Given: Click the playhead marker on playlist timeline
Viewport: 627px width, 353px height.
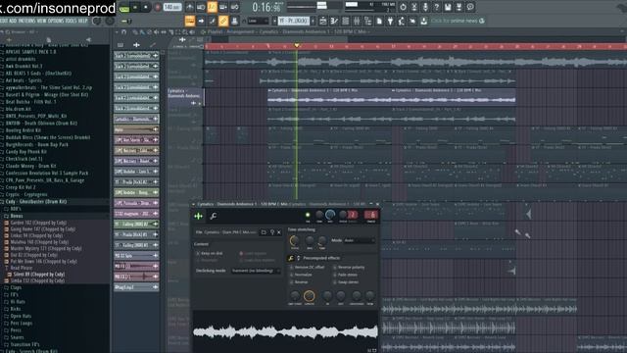Looking at the screenshot, I should [x=297, y=46].
